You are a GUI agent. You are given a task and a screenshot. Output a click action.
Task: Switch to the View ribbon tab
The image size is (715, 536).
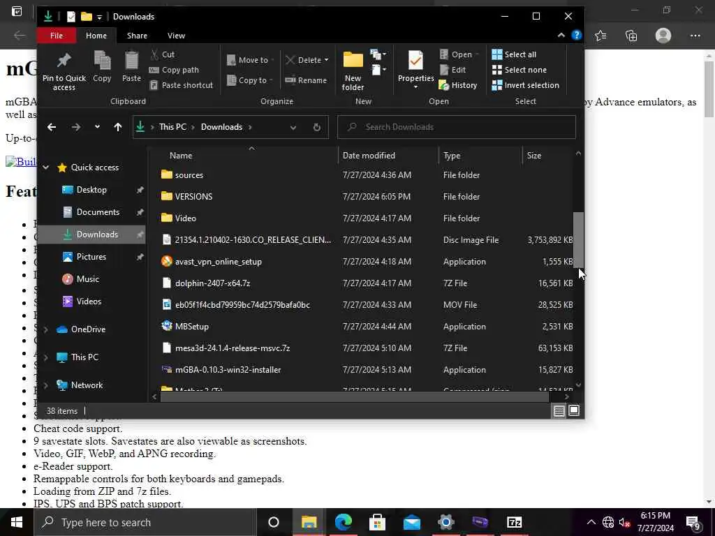tap(176, 36)
